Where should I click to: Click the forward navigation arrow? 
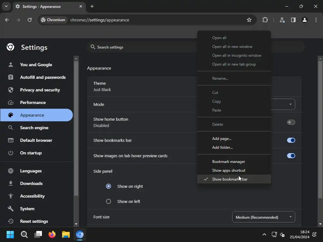coord(18,20)
